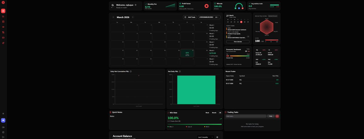
Task: Click the Avg win/loss trade card
Action: (263, 6)
